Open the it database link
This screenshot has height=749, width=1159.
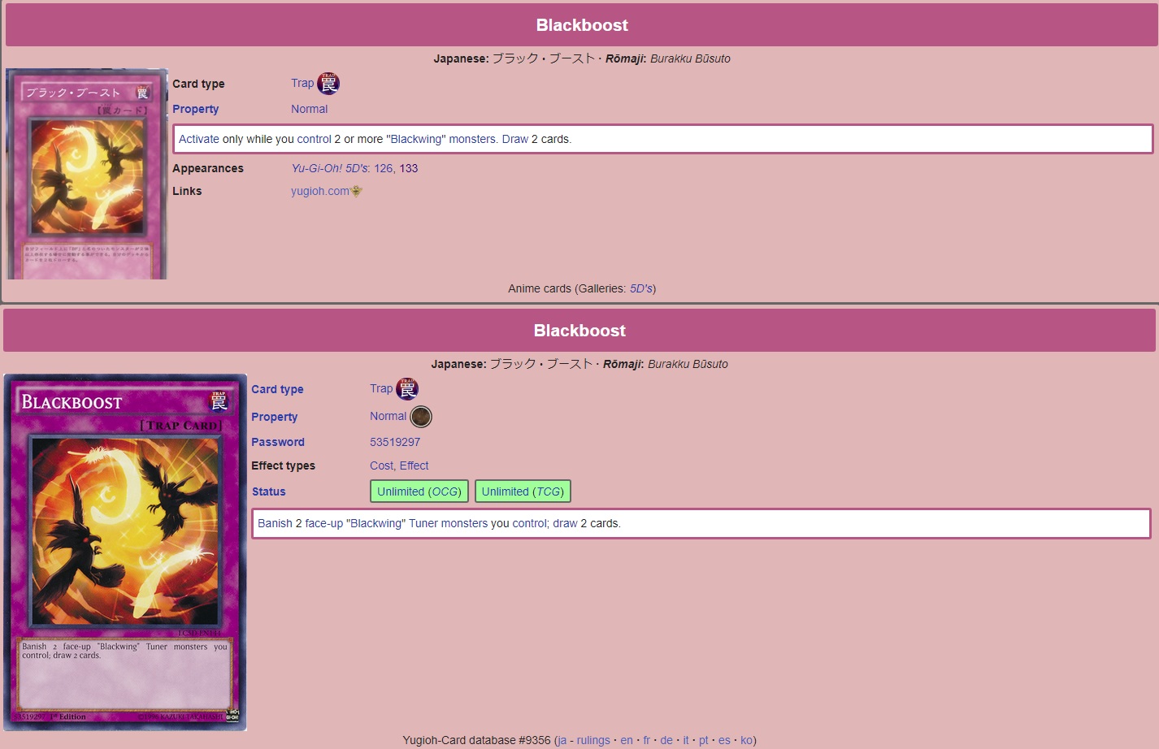(x=686, y=740)
